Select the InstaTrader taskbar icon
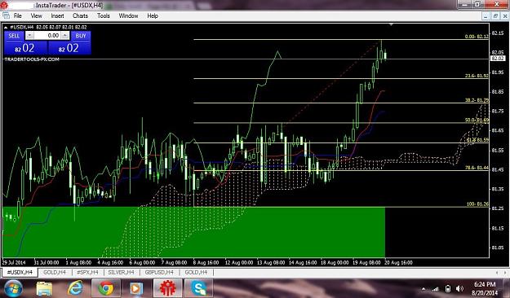510x298 pixels. click(x=167, y=288)
